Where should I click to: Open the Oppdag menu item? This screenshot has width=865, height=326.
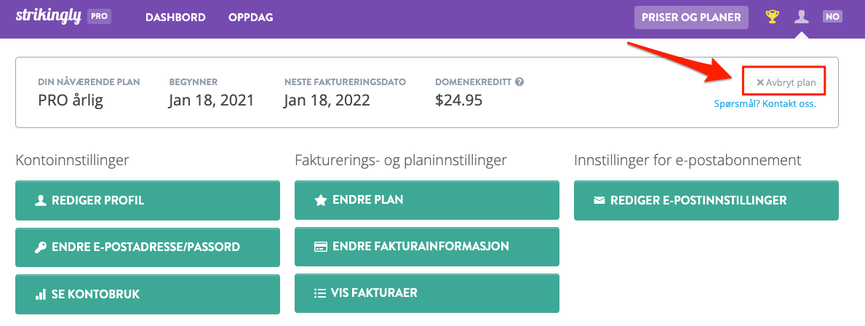coord(251,17)
